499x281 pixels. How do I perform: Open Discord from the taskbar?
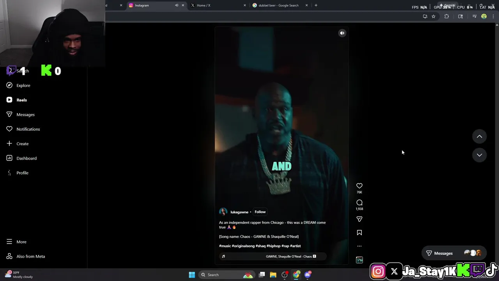pyautogui.click(x=308, y=275)
